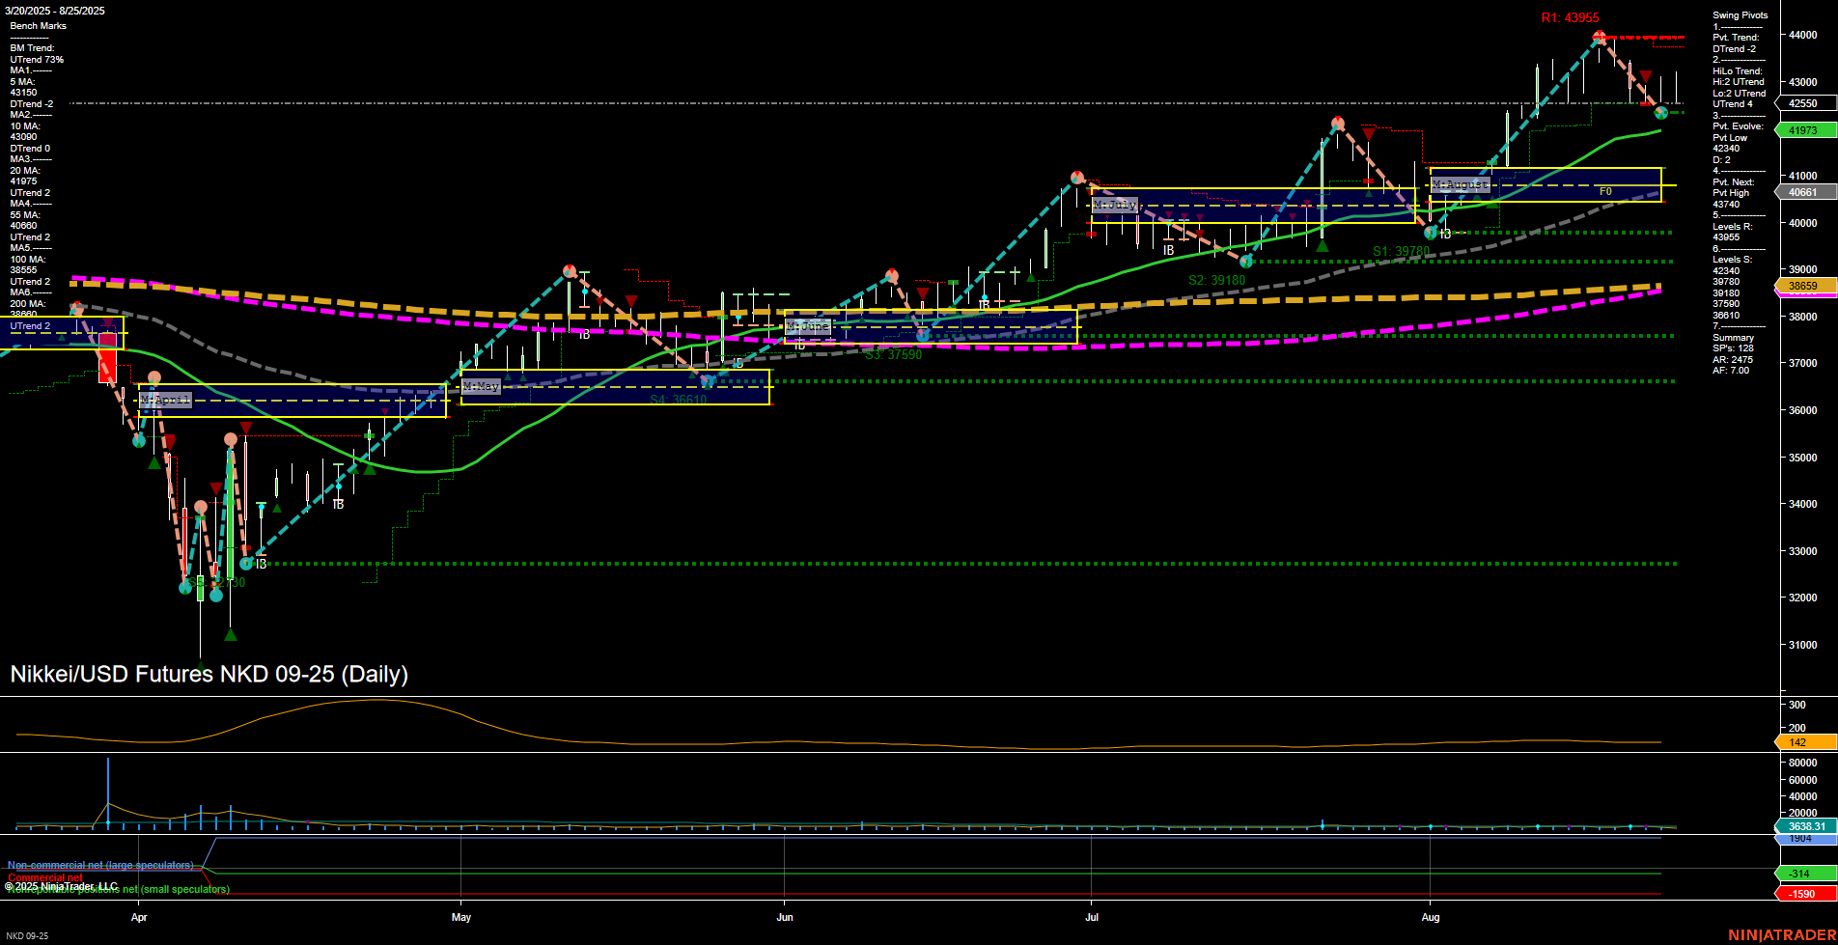The width and height of the screenshot is (1838, 945).
Task: Click the red pivot circle at the July swing high
Action: 1337,123
